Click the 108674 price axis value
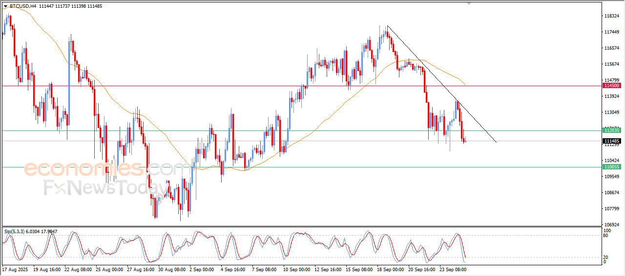 point(612,193)
